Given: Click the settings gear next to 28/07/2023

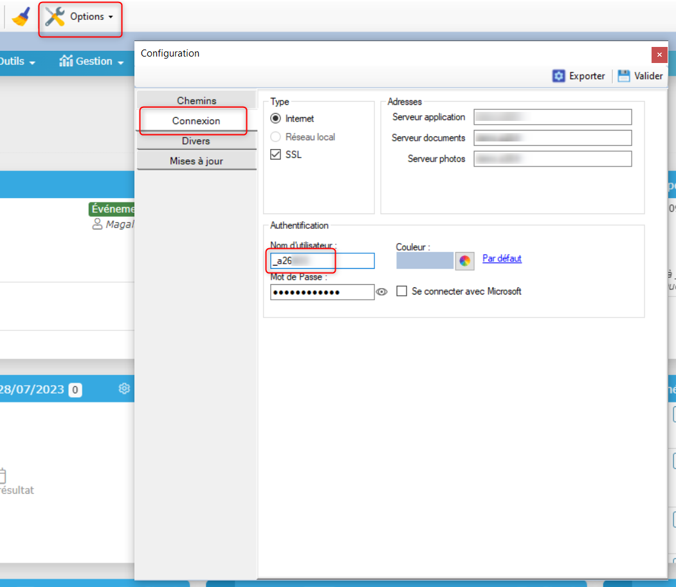Looking at the screenshot, I should coord(124,388).
